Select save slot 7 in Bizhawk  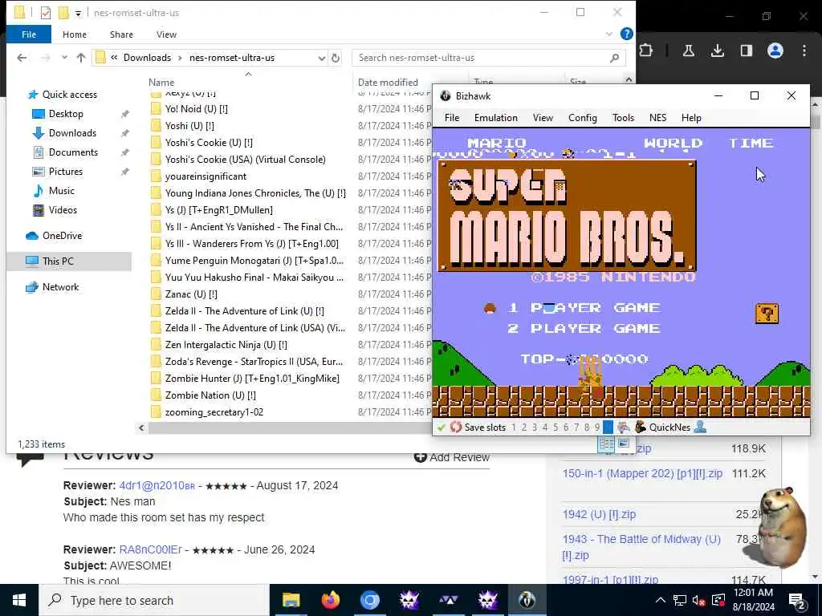[x=576, y=428]
